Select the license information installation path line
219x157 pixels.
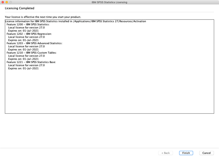pos(75,21)
